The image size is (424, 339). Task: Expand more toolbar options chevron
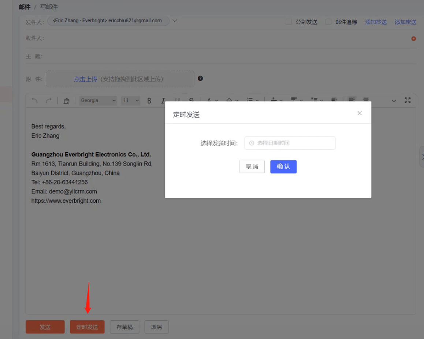coord(394,101)
